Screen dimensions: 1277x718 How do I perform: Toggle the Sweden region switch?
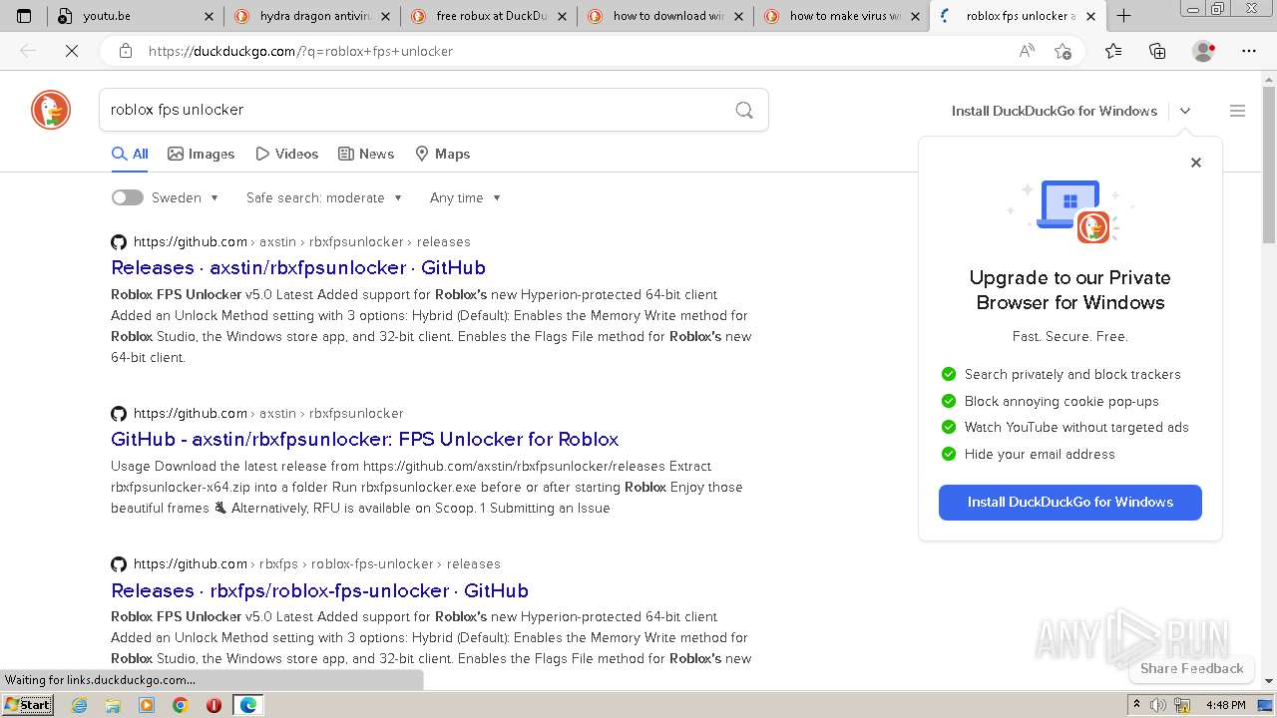tap(127, 197)
